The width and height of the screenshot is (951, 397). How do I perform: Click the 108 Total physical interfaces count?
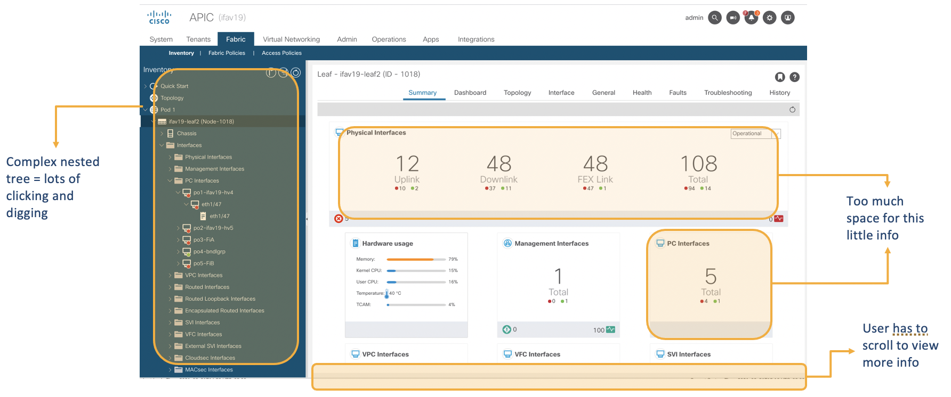coord(698,164)
